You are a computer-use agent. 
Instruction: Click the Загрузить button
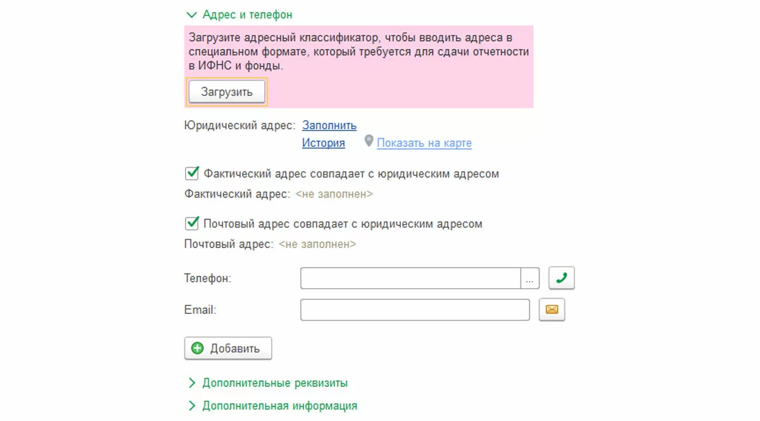(227, 92)
